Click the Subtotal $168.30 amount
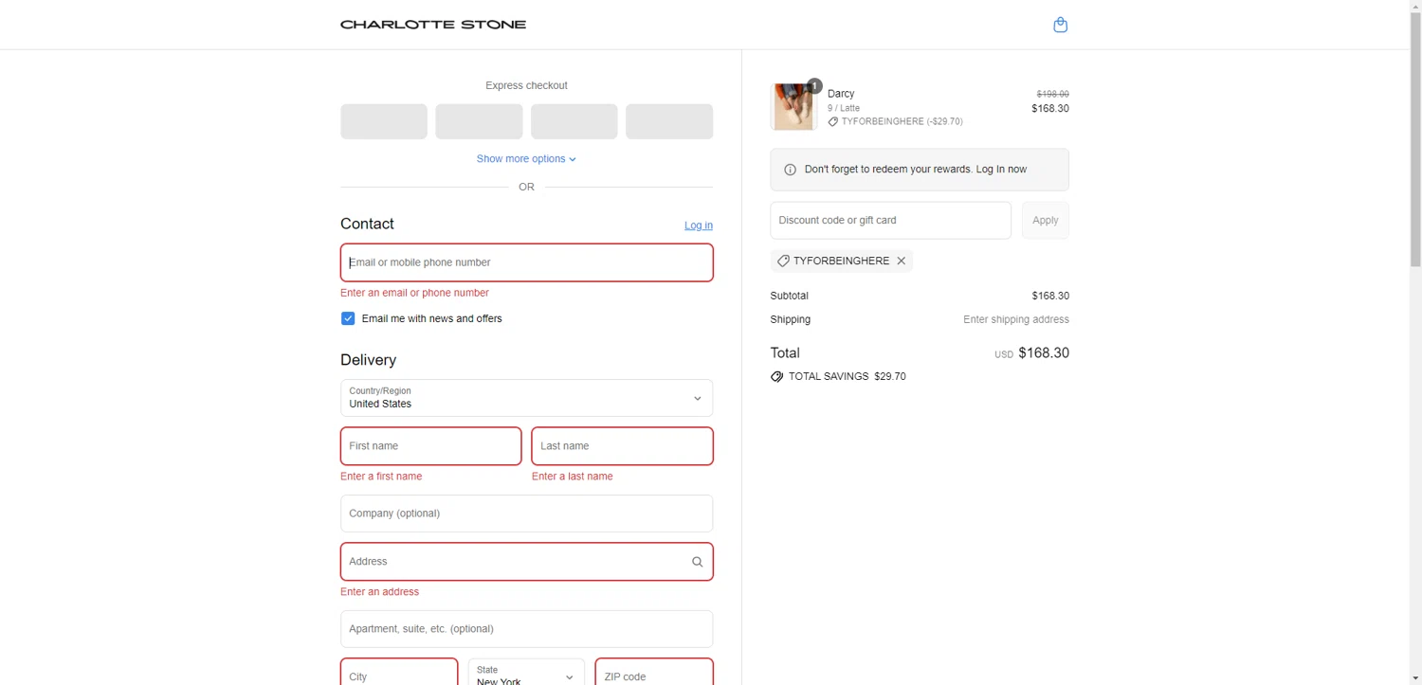The width and height of the screenshot is (1422, 685). point(1050,296)
